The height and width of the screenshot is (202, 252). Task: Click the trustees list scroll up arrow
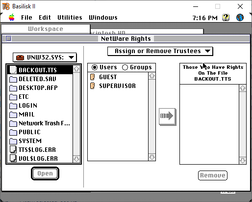(x=243, y=88)
